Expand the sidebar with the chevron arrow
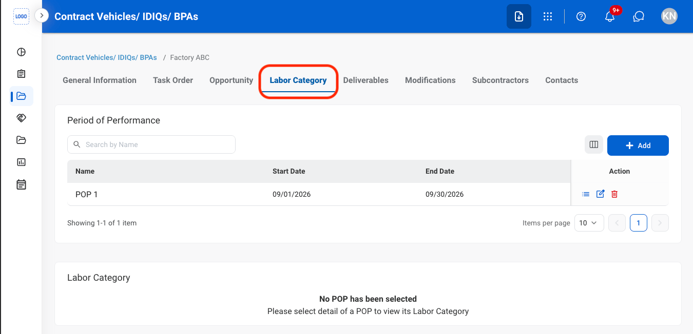This screenshot has height=334, width=693. coord(42,16)
